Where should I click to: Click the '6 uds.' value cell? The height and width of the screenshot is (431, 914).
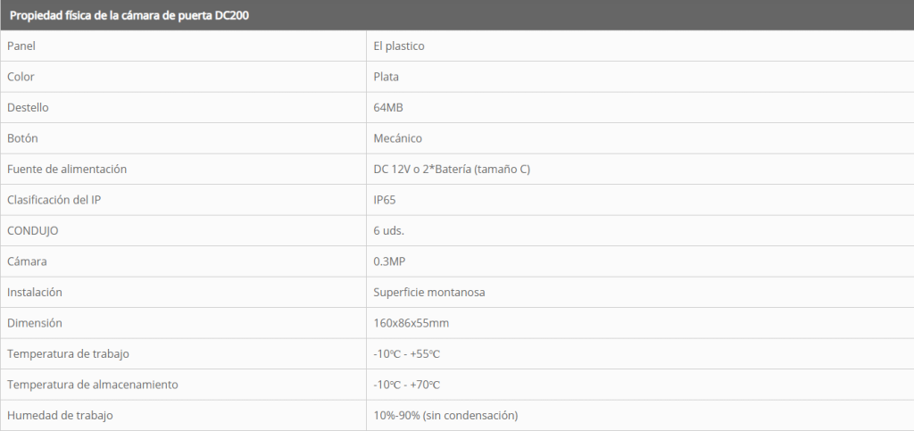click(389, 230)
